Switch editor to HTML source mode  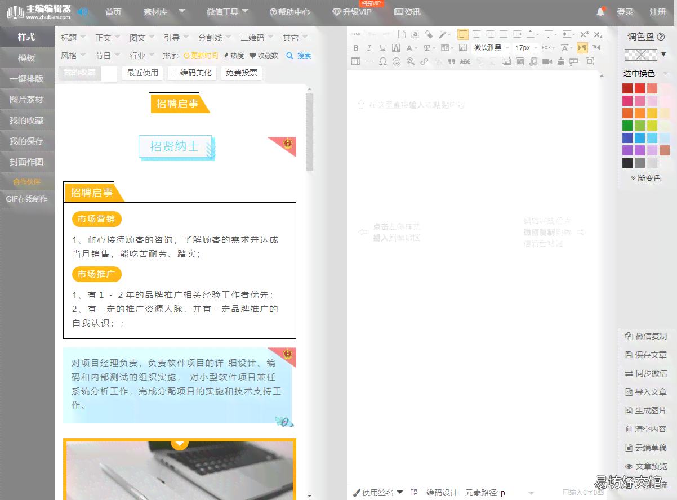click(x=356, y=34)
